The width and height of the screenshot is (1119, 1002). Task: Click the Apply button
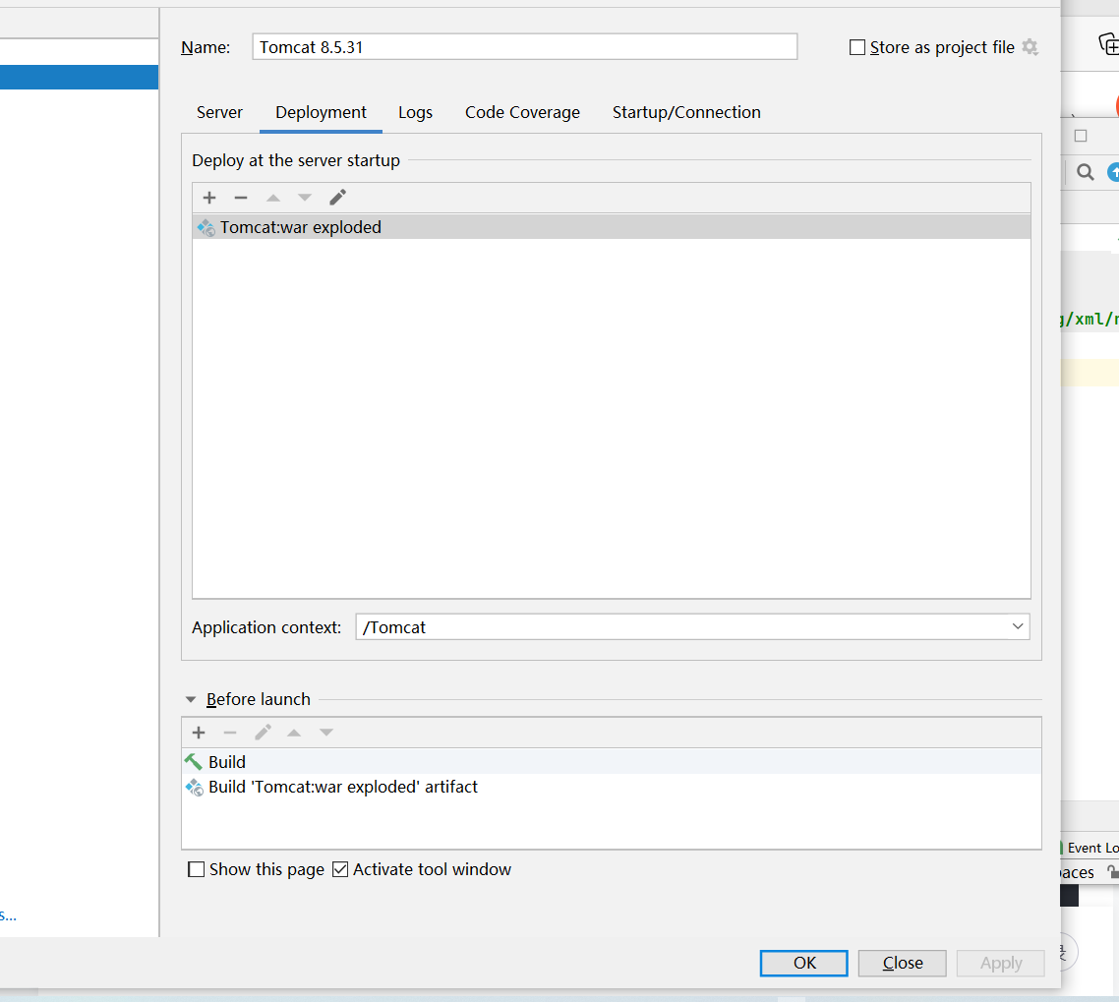[x=1001, y=963]
